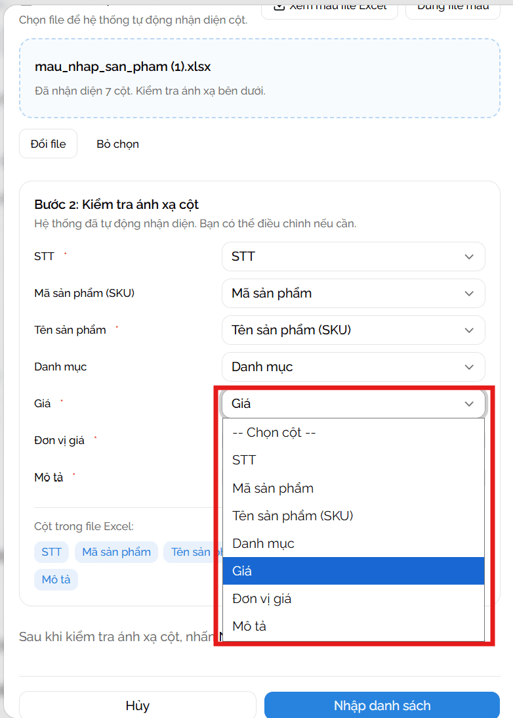
Task: Select STT option in dropdown list
Action: [353, 460]
